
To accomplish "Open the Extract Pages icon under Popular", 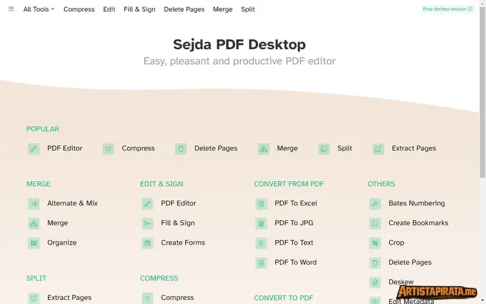I will [x=378, y=148].
